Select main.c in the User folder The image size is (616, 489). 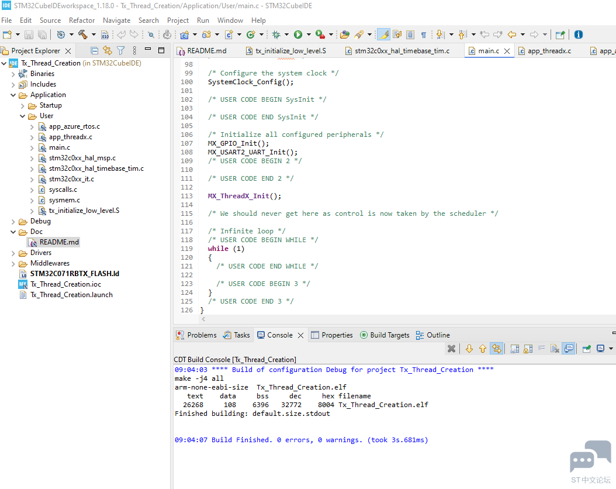[x=60, y=147]
